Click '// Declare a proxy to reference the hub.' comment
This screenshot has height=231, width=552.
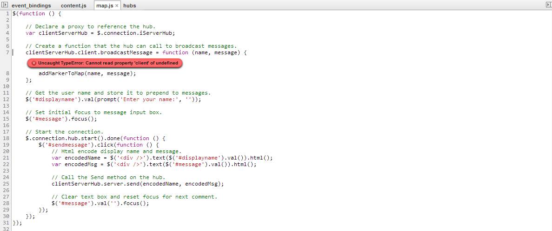pos(91,26)
